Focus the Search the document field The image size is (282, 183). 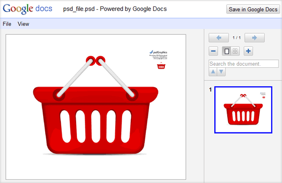(244, 64)
